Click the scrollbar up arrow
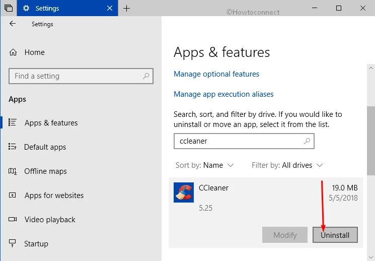 370,68
